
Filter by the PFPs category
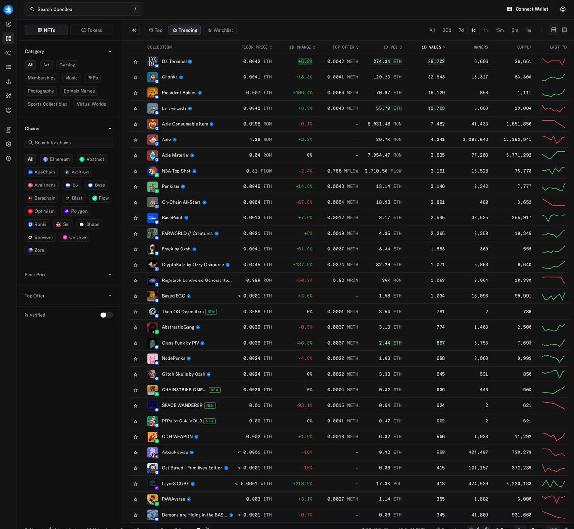[x=93, y=78]
